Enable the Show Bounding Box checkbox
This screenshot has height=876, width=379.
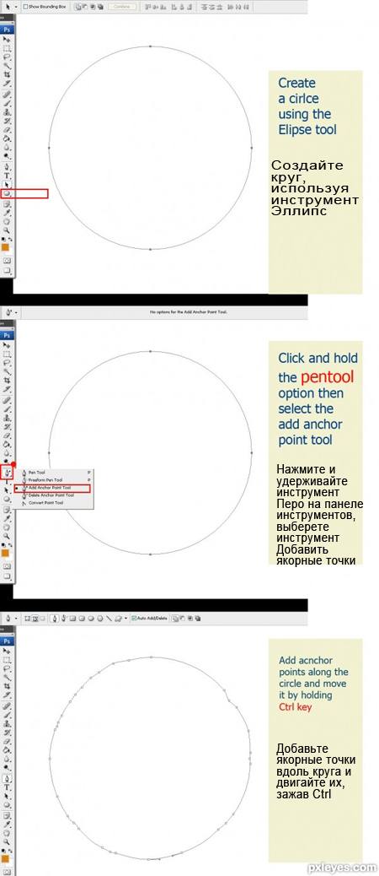point(25,7)
